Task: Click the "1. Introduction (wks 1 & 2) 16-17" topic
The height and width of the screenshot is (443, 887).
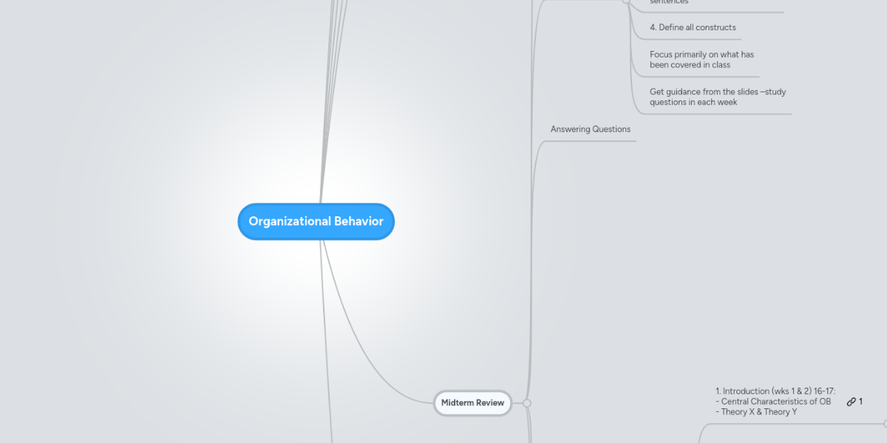Action: pyautogui.click(x=775, y=391)
